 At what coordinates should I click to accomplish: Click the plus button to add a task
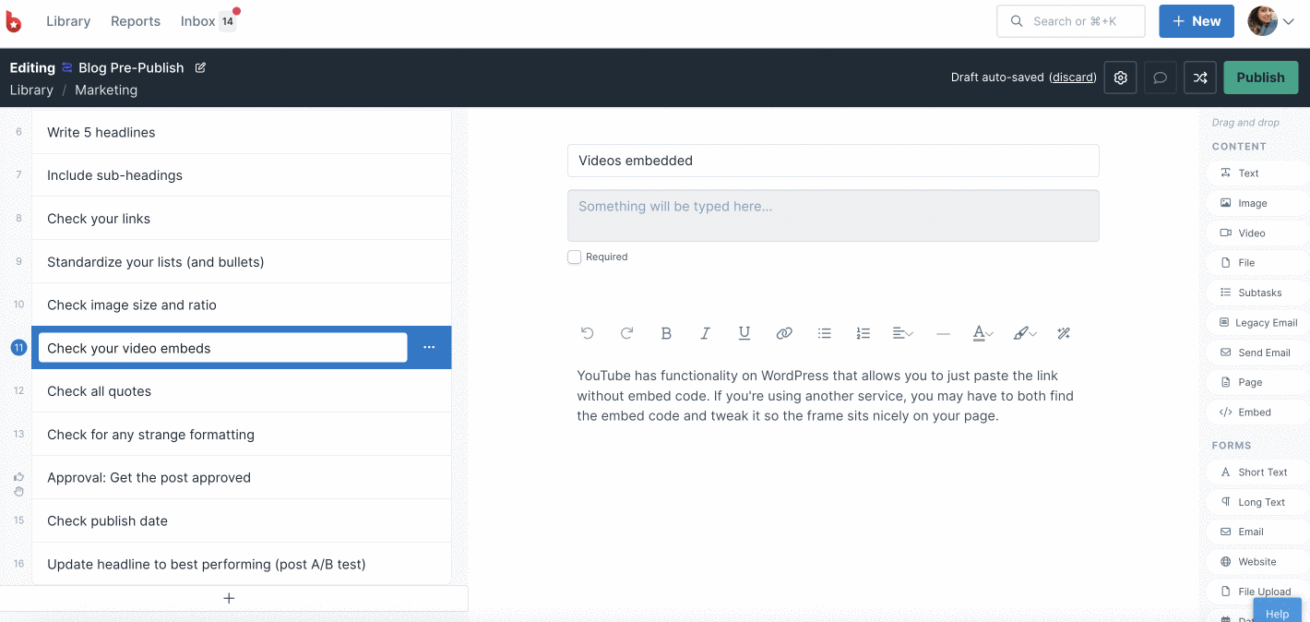point(230,598)
